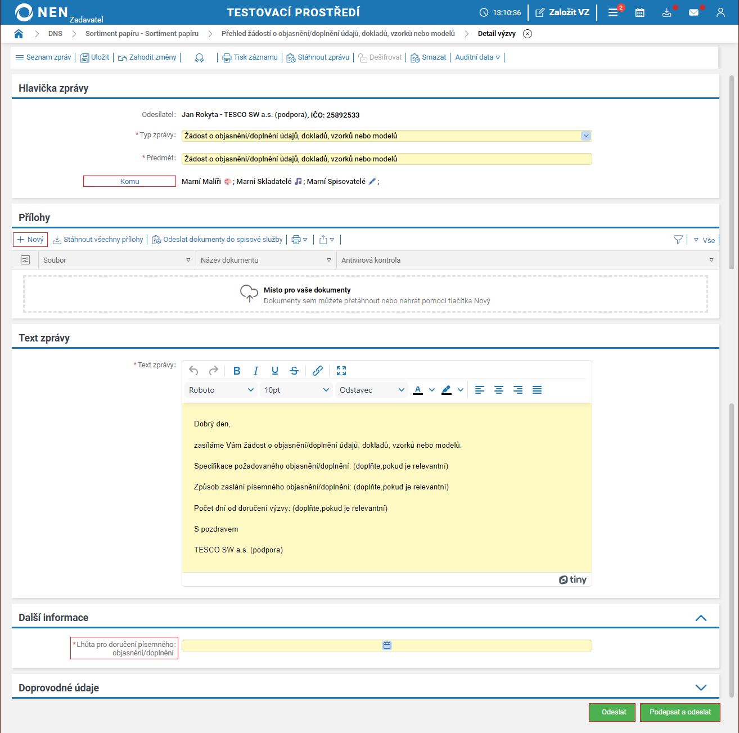Image resolution: width=739 pixels, height=733 pixels.
Task: Open downloads icon in top header
Action: click(x=667, y=12)
